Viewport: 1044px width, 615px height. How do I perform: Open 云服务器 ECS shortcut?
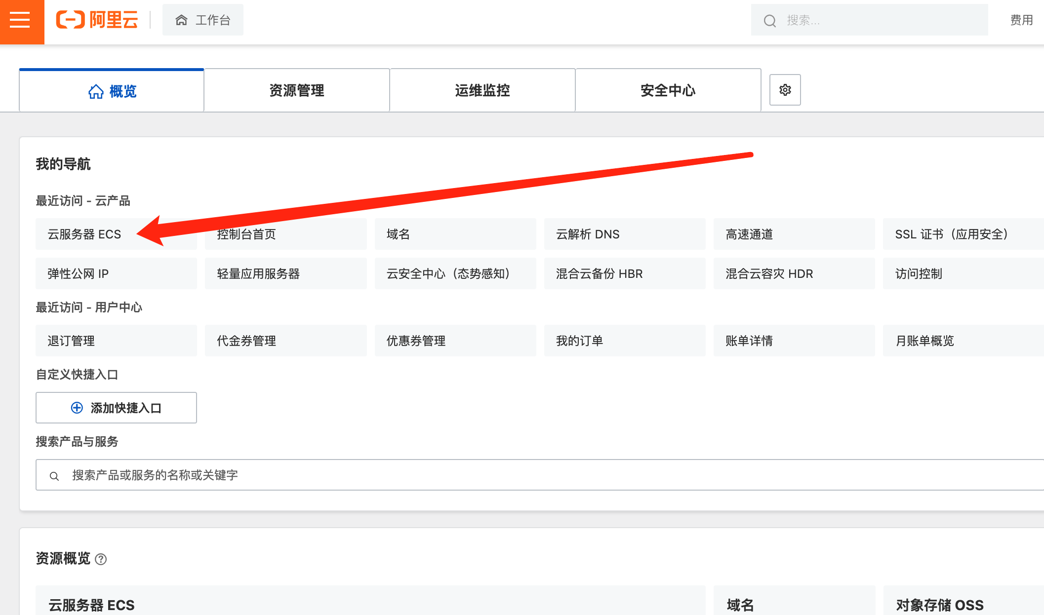click(x=116, y=234)
